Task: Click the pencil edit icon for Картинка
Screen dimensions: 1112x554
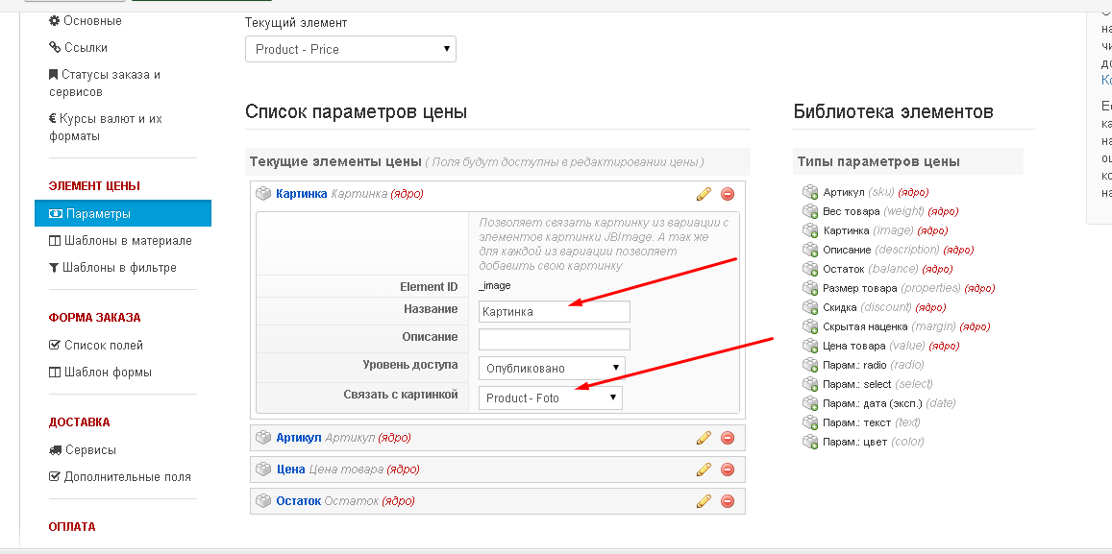Action: 704,194
